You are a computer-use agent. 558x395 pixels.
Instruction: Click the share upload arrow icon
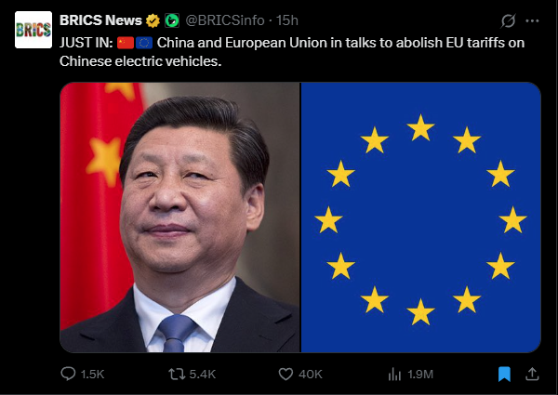click(532, 374)
